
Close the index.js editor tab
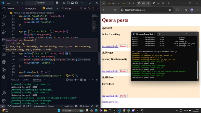[x=57, y=8]
